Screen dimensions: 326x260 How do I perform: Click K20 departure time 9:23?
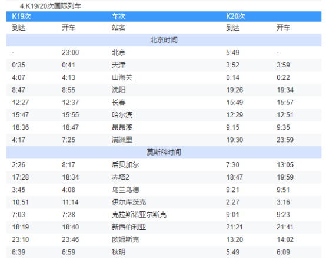point(283,214)
